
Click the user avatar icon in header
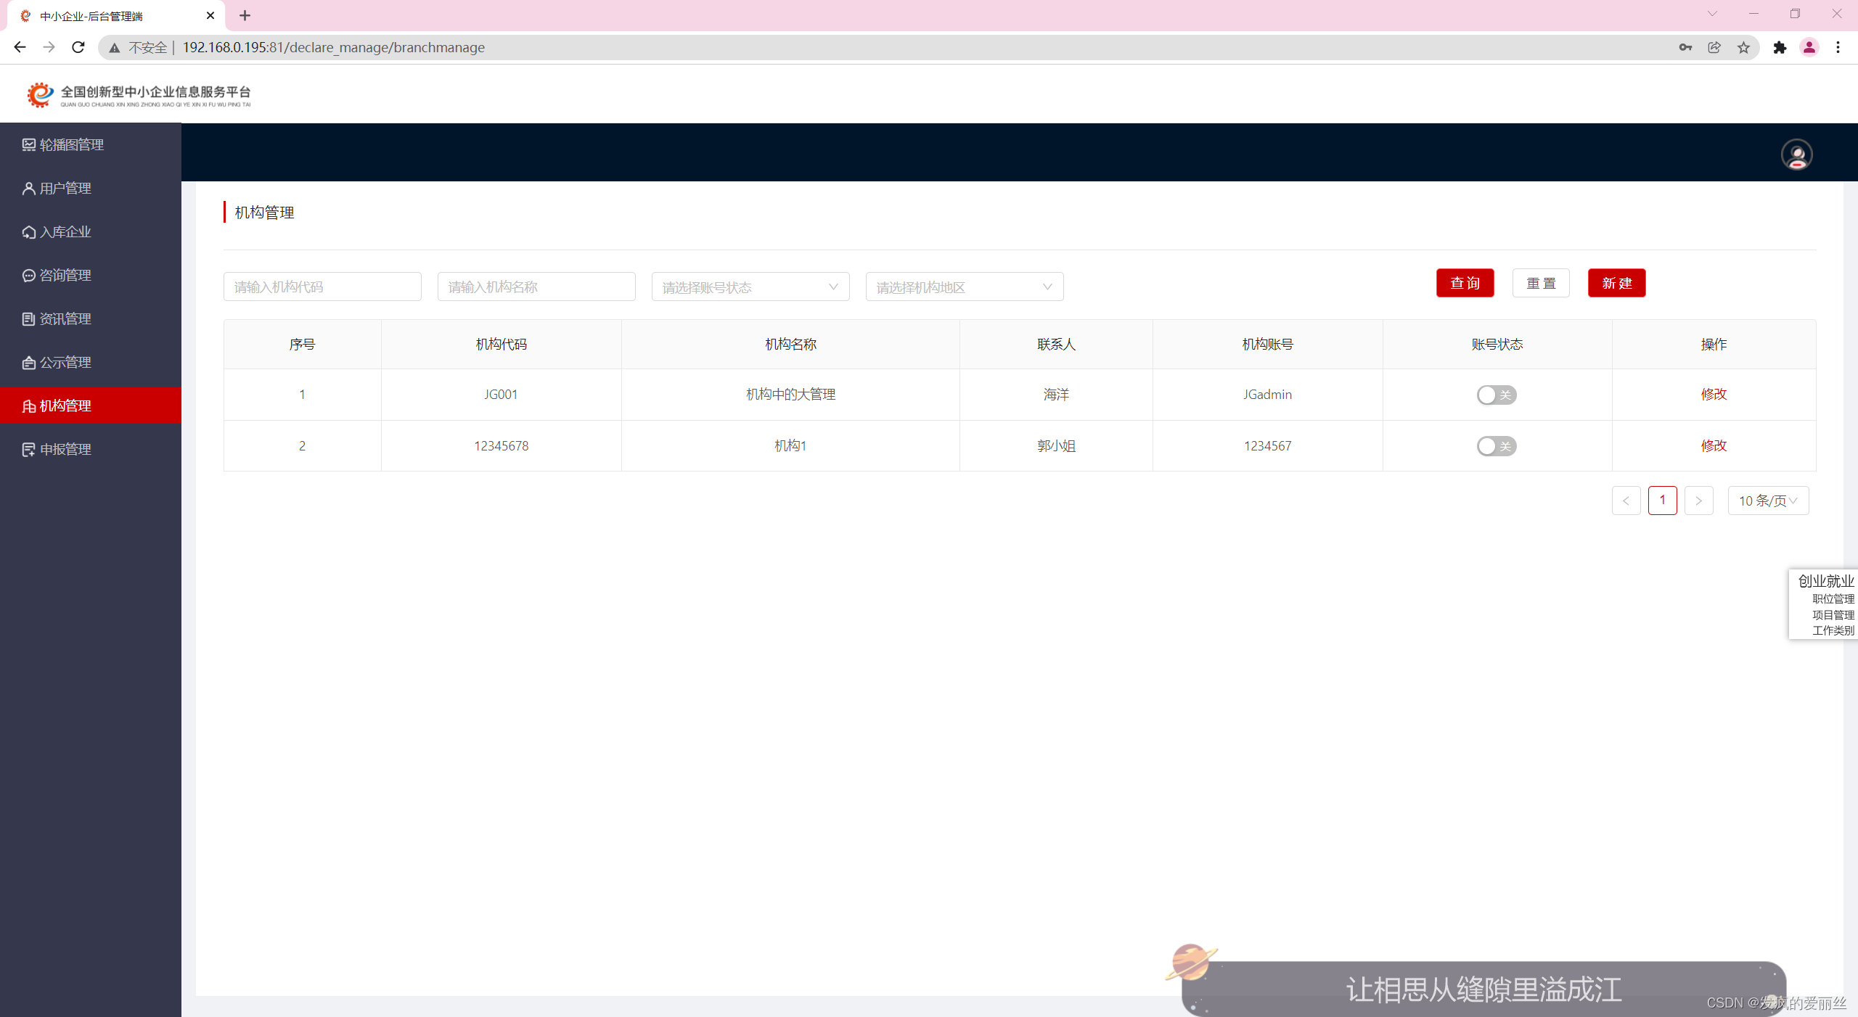coord(1796,155)
